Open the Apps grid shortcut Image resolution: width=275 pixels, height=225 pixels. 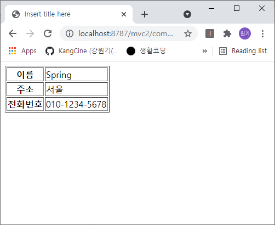click(x=22, y=51)
